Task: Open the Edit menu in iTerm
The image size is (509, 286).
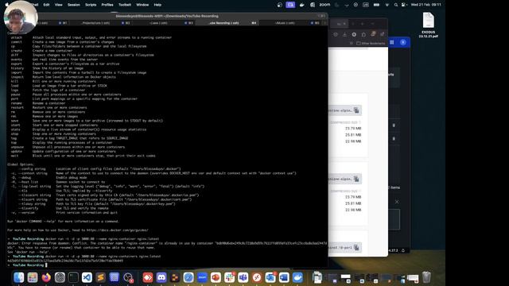Action: (46, 5)
